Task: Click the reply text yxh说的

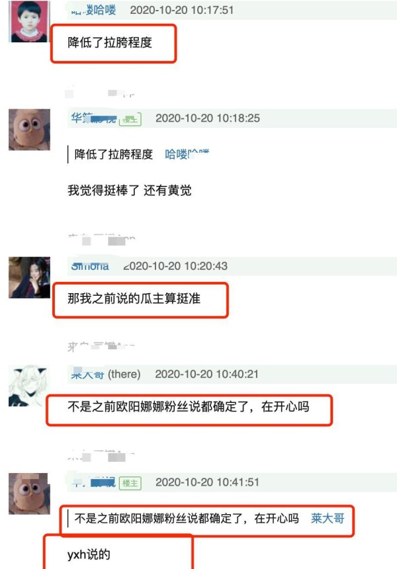Action: (89, 554)
